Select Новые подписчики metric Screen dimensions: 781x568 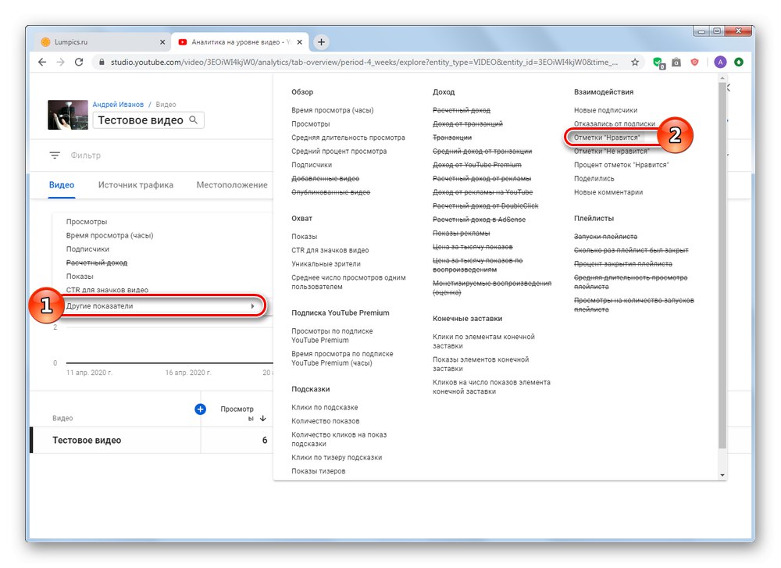[606, 110]
